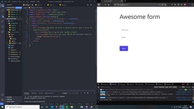
Task: Expand the Outline section
Action: coord(9,97)
